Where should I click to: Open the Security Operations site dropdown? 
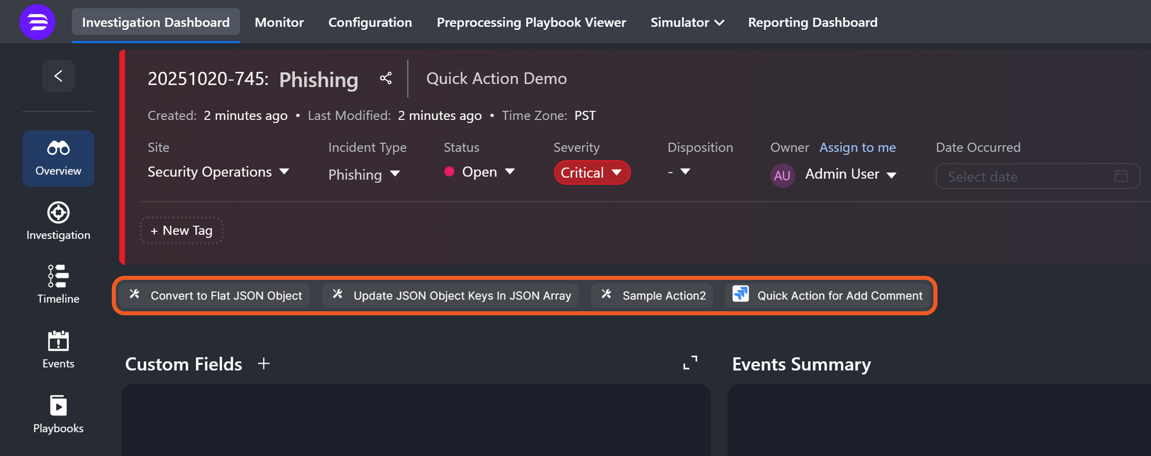(x=218, y=172)
